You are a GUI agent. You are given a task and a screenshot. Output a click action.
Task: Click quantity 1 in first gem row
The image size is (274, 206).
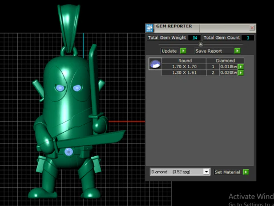pyautogui.click(x=213, y=67)
